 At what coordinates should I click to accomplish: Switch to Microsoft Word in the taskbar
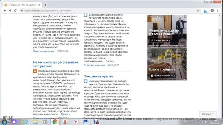pos(86,122)
